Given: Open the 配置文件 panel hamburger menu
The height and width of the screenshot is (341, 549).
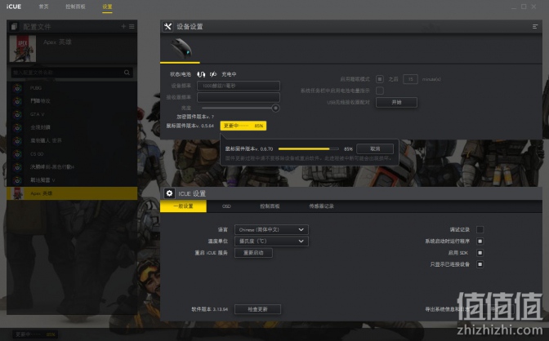Looking at the screenshot, I should pyautogui.click(x=132, y=26).
